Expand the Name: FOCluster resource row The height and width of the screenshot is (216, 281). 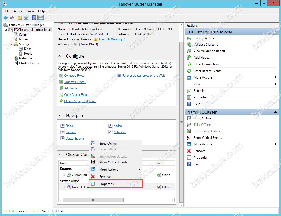[64, 187]
